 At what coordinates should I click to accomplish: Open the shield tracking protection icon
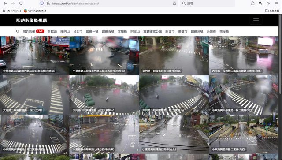(x=42, y=4)
